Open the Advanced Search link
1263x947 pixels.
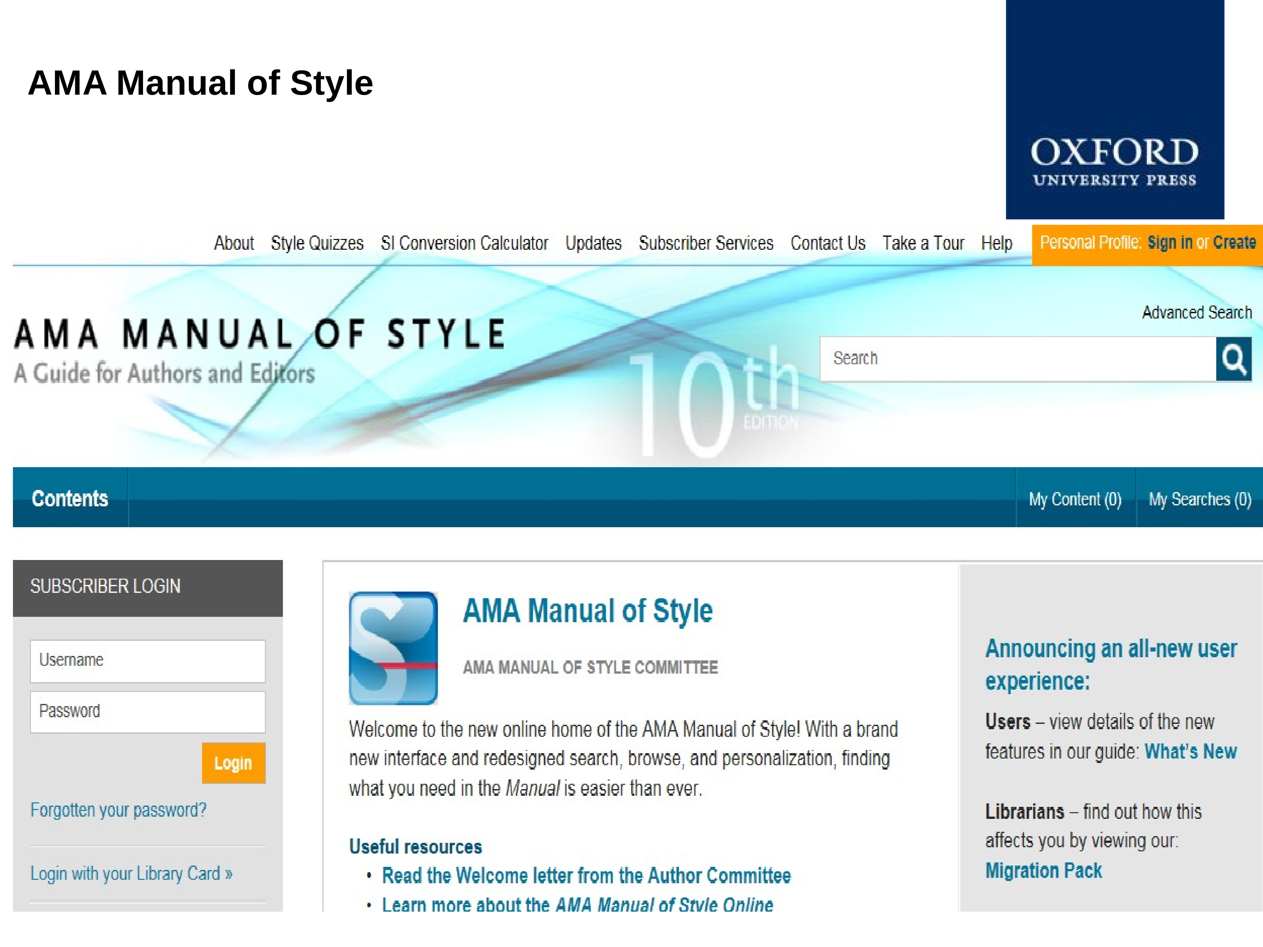pos(1197,312)
